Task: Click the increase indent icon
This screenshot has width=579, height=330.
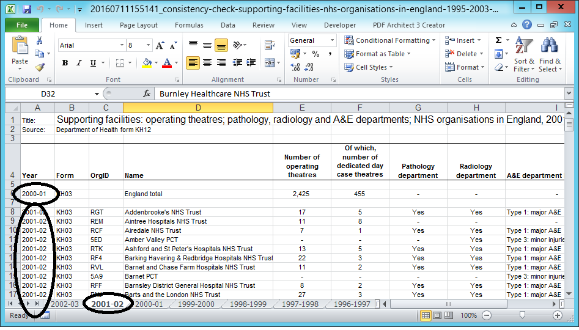Action: point(251,63)
